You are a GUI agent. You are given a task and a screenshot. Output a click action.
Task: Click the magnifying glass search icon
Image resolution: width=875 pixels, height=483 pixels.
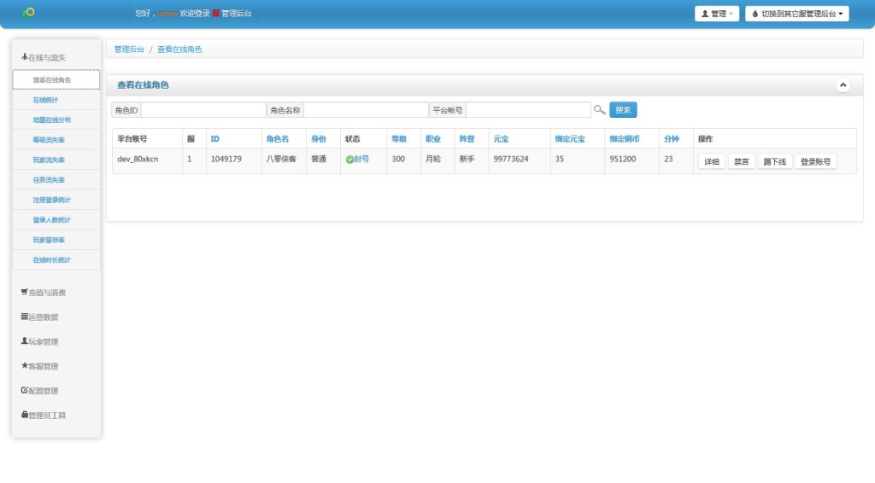click(600, 110)
